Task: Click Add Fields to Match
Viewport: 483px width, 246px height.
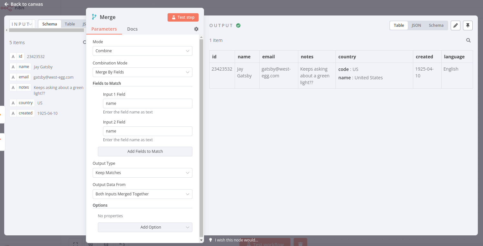Action: pos(145,151)
